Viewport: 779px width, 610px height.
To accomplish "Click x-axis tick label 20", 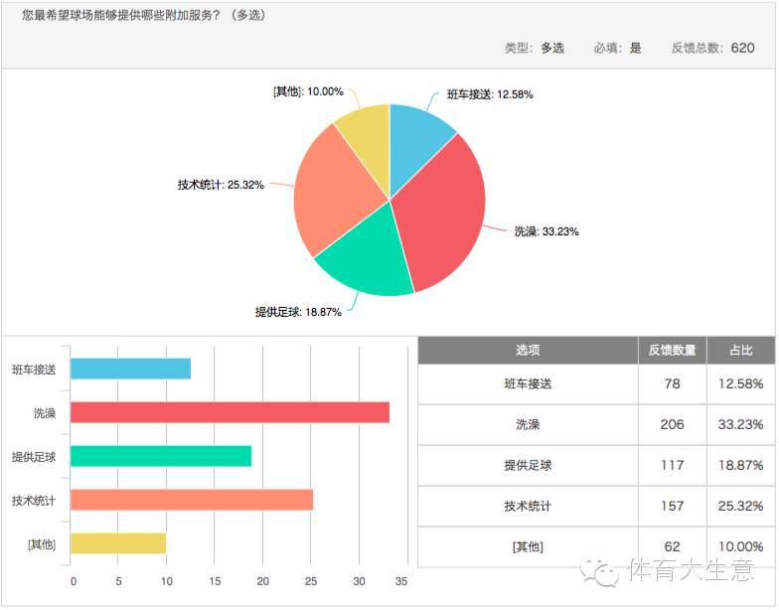I will coord(262,582).
